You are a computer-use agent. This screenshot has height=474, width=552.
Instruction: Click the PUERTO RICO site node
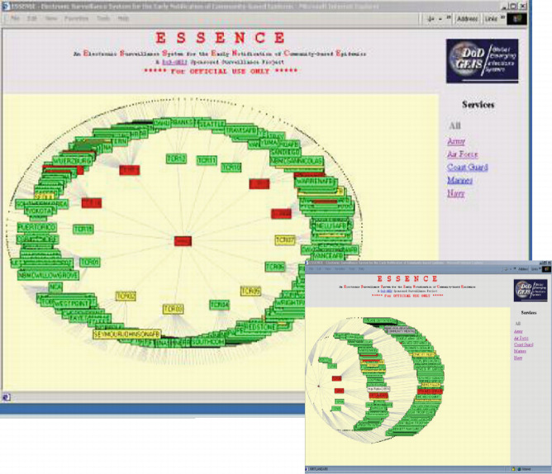tap(36, 226)
